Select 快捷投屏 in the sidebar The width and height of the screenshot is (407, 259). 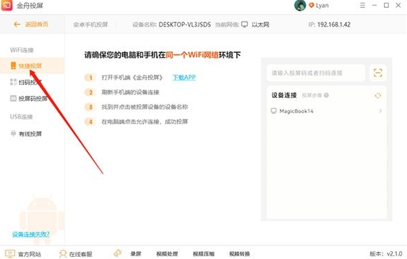pos(31,66)
